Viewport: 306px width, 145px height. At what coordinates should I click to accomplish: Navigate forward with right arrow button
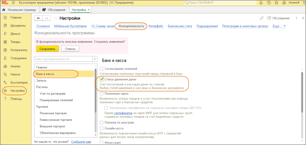tap(47, 18)
